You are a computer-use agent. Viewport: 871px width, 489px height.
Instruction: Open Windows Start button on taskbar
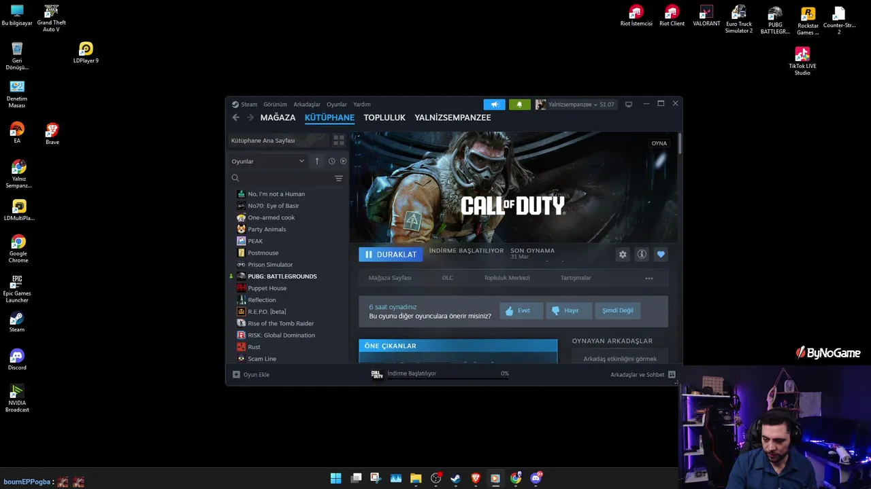coord(336,478)
